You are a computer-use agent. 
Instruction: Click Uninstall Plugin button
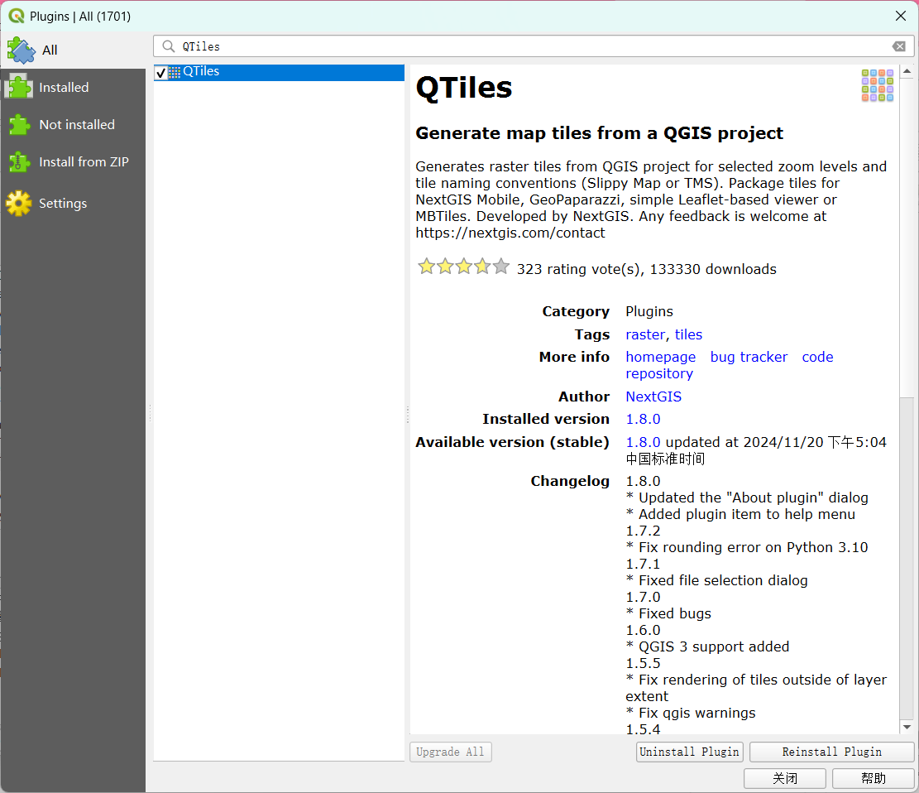coord(689,752)
